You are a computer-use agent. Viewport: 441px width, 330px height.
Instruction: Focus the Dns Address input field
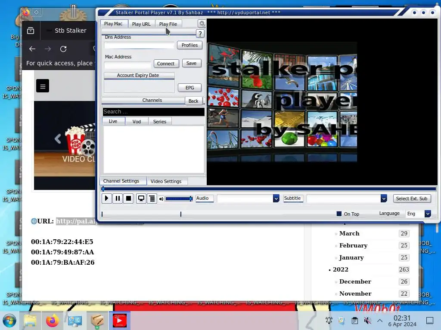click(x=139, y=45)
